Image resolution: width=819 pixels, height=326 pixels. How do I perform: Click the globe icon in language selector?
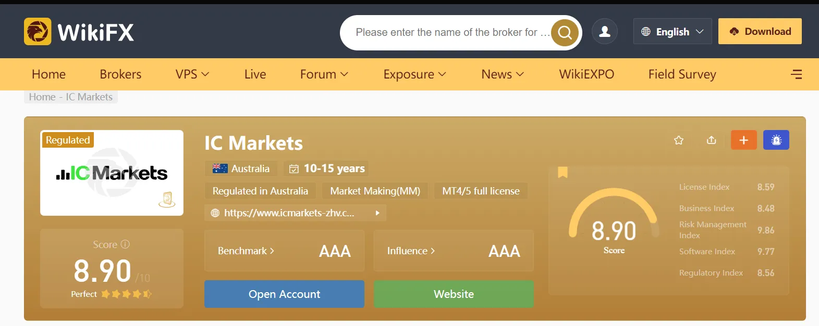click(x=646, y=32)
